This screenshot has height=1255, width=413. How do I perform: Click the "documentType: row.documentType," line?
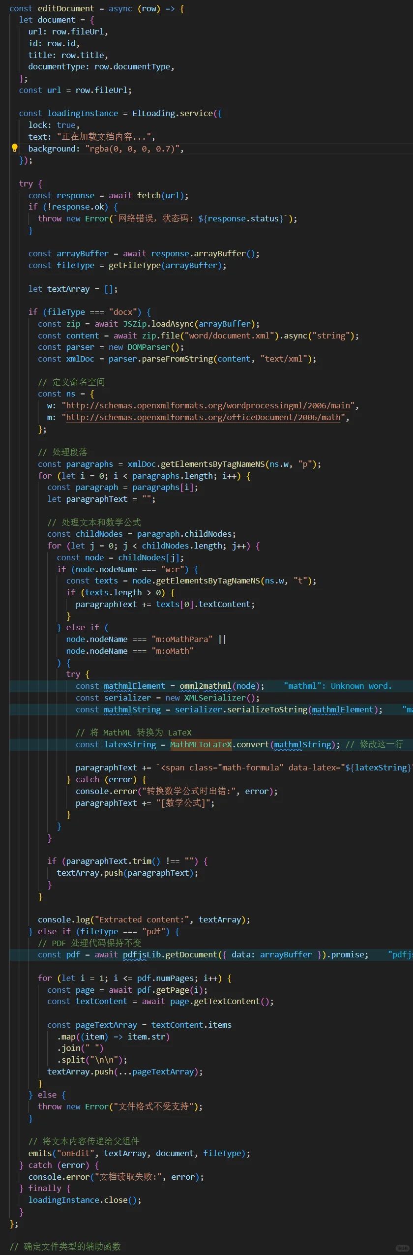[x=101, y=67]
